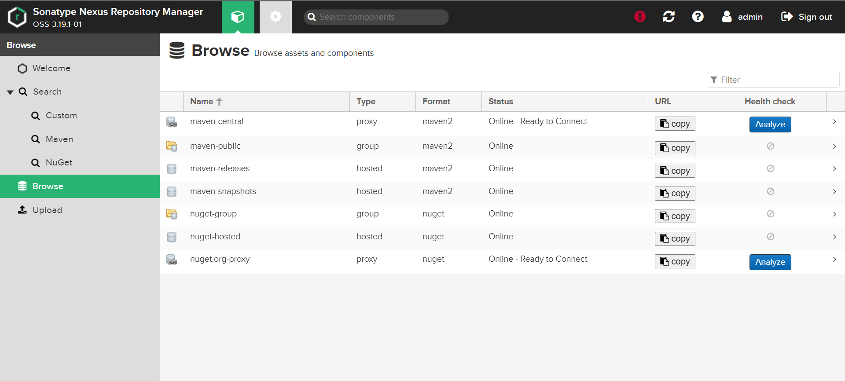Viewport: 845px width, 381px height.
Task: Open the Browse cube icon tab
Action: pos(238,17)
